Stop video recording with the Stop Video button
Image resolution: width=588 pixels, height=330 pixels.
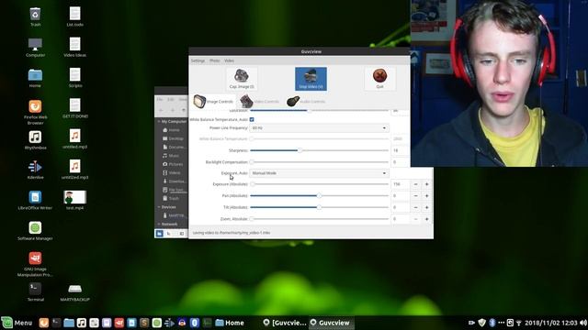coord(311,79)
